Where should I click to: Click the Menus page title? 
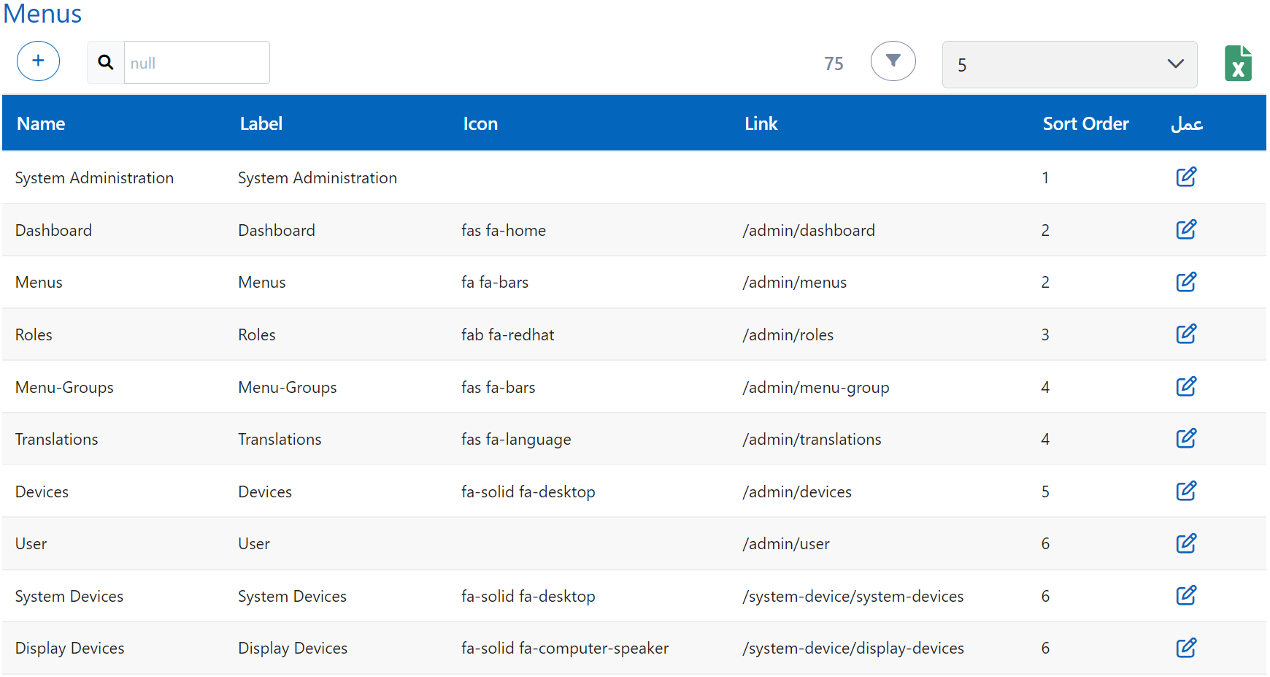[42, 14]
